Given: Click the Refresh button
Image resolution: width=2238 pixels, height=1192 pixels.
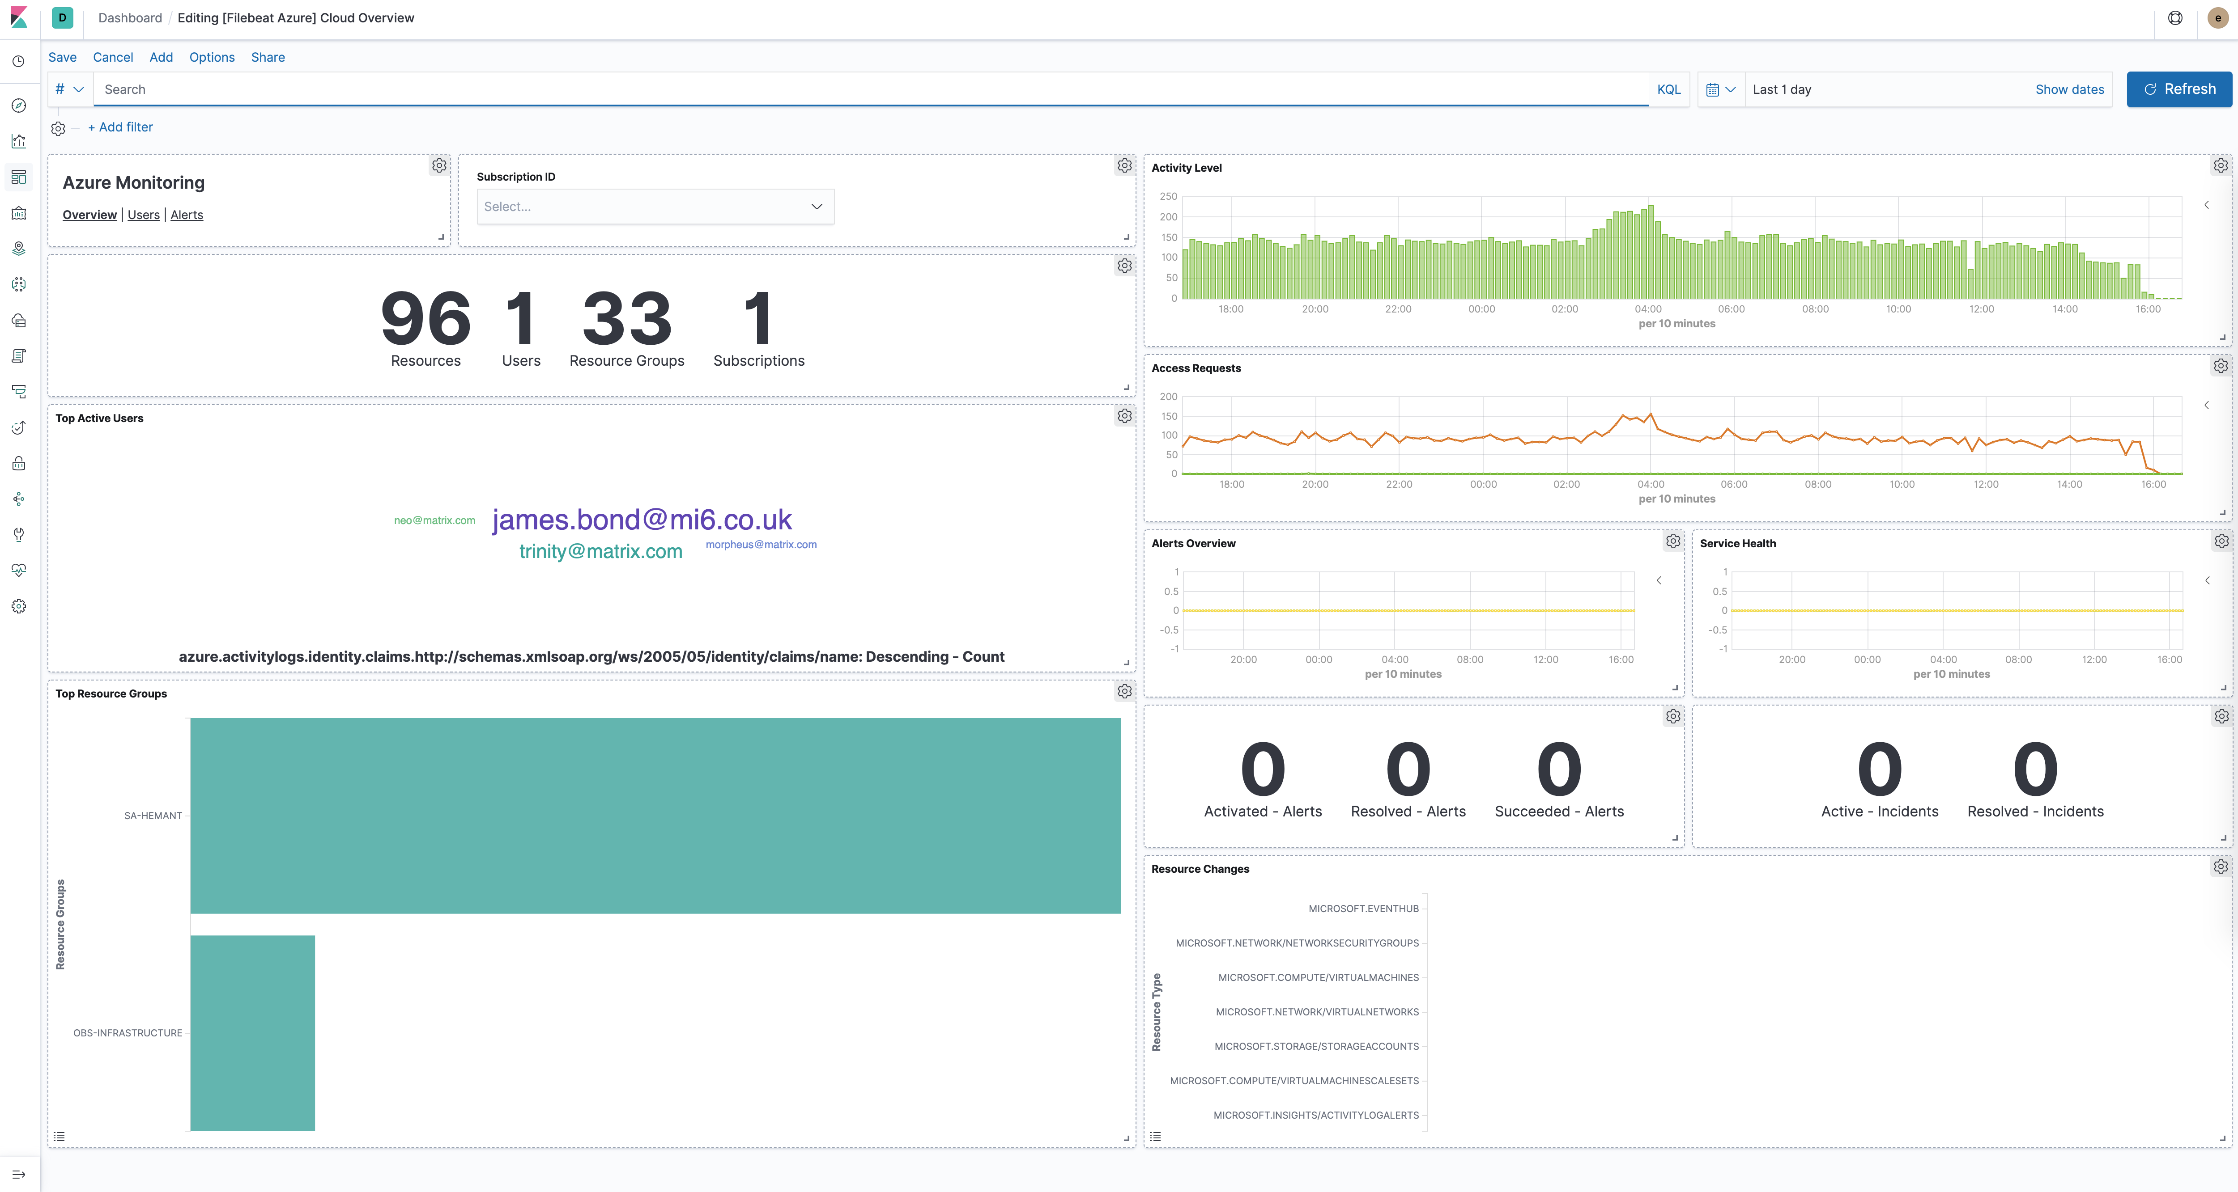Looking at the screenshot, I should [x=2178, y=89].
